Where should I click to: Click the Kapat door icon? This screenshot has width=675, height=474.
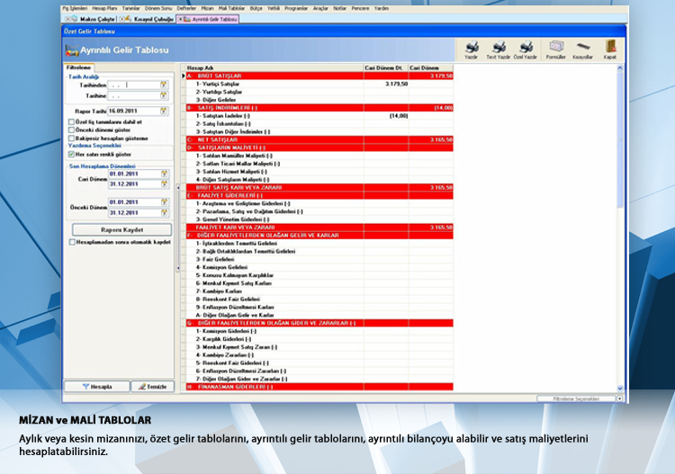(x=610, y=49)
